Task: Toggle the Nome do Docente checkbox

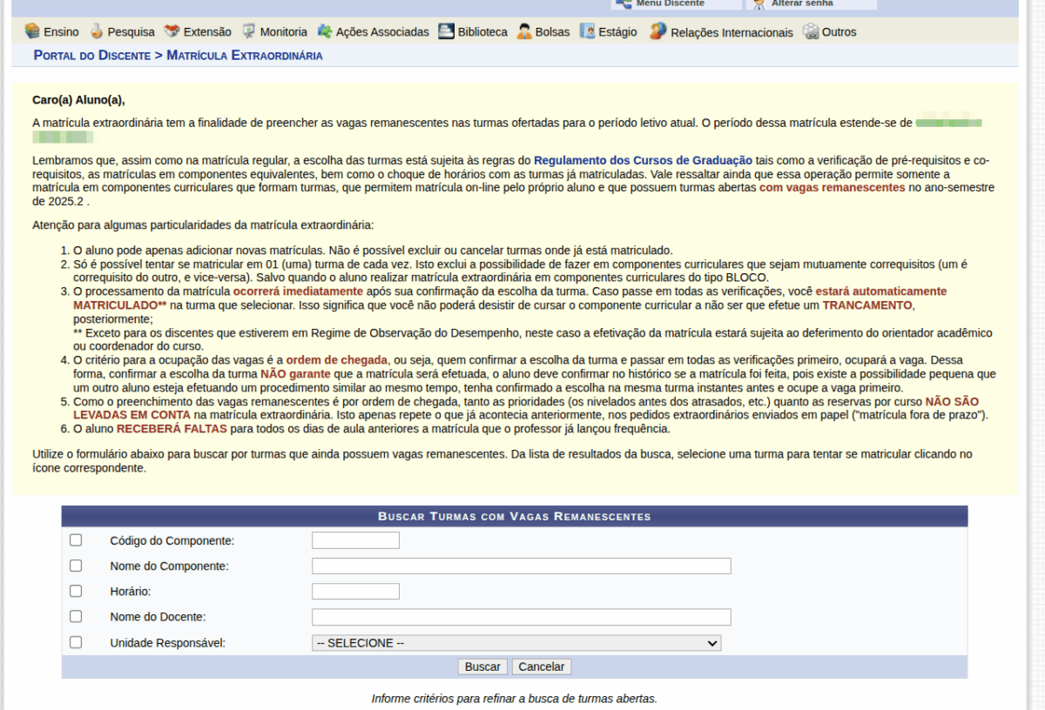Action: pyautogui.click(x=76, y=616)
